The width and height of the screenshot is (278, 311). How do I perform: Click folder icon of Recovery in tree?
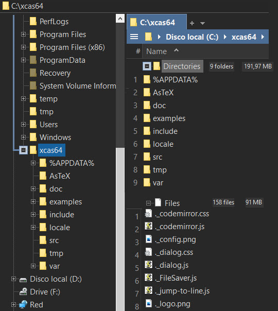33,73
